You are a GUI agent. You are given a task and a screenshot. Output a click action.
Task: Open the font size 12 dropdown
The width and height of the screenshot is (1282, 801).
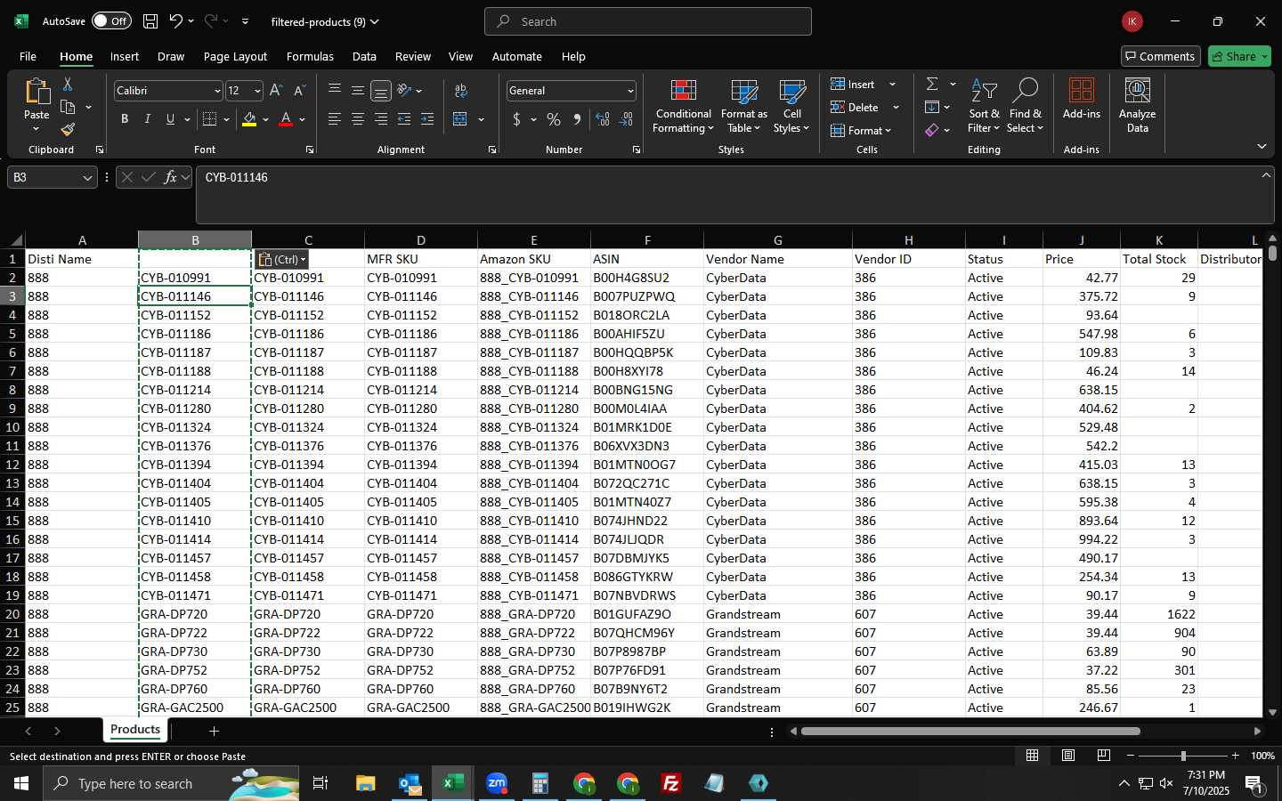click(x=257, y=91)
